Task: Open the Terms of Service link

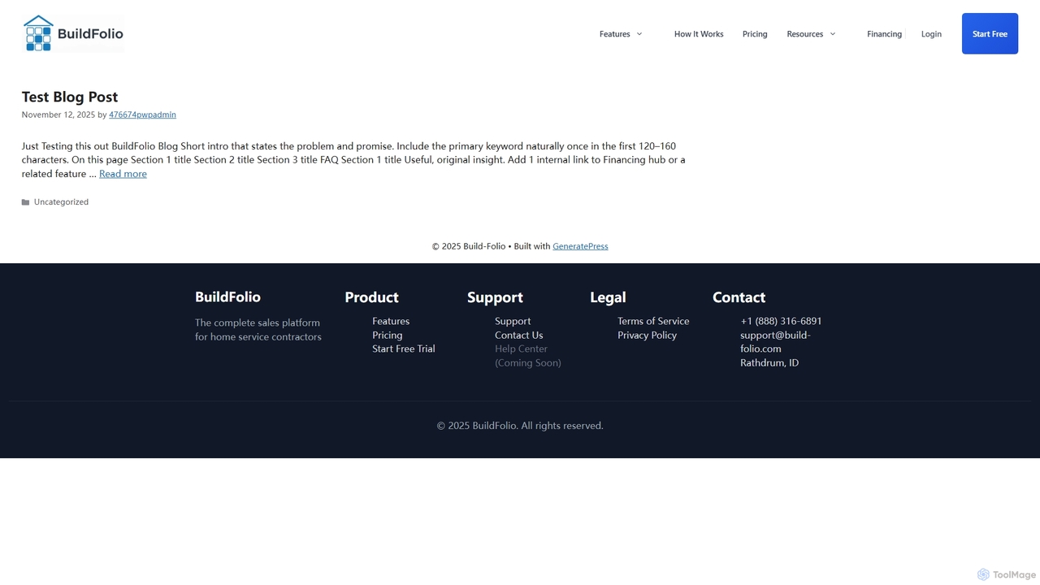Action: click(653, 321)
